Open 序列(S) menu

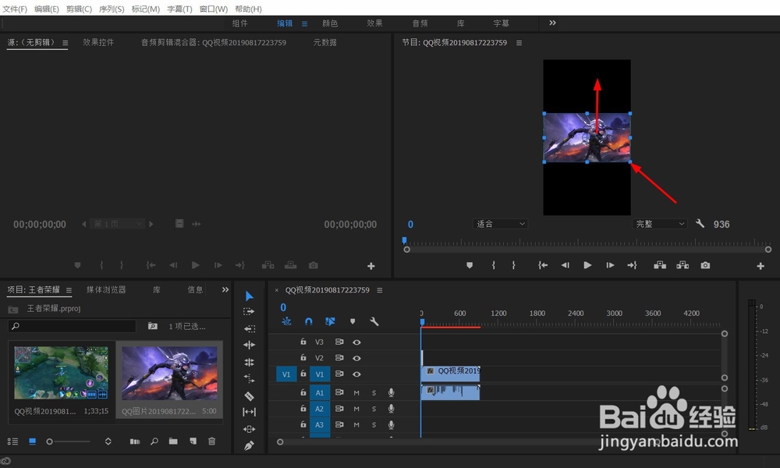tap(112, 9)
